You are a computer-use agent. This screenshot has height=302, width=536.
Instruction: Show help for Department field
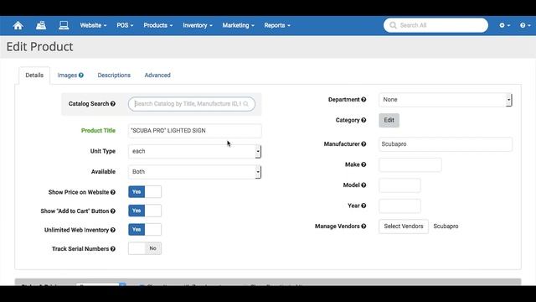point(363,100)
